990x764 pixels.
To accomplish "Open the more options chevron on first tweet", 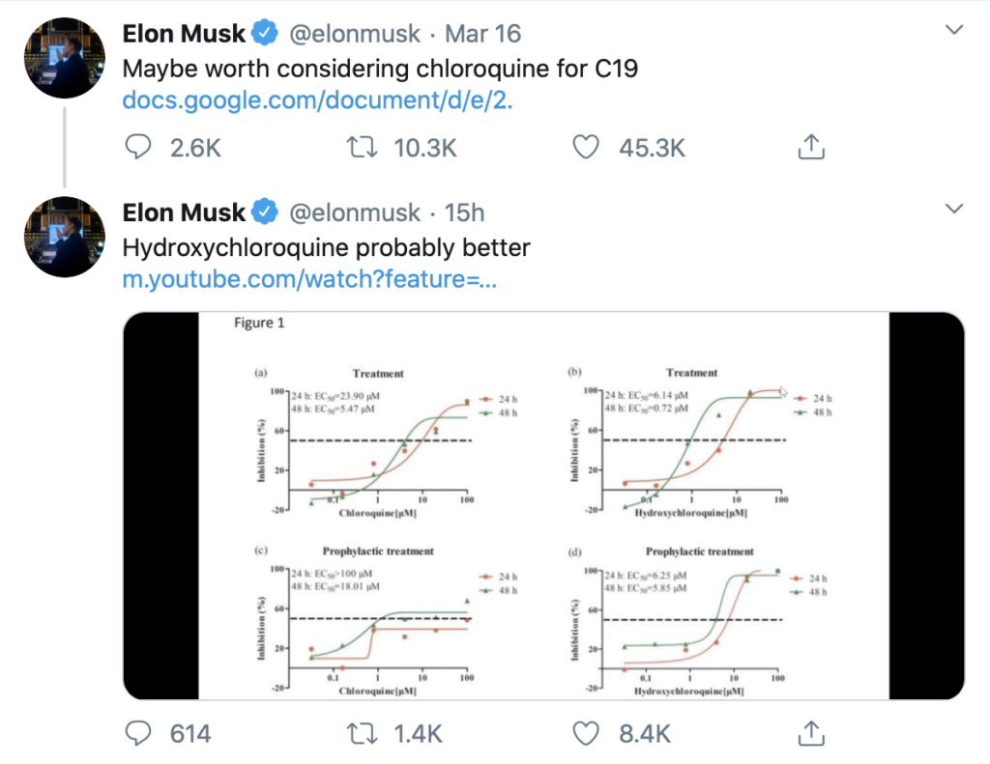I will pos(953,31).
